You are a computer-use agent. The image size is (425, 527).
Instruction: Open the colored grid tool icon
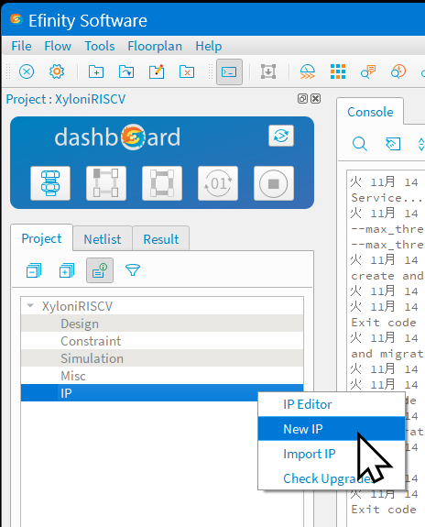pyautogui.click(x=338, y=71)
